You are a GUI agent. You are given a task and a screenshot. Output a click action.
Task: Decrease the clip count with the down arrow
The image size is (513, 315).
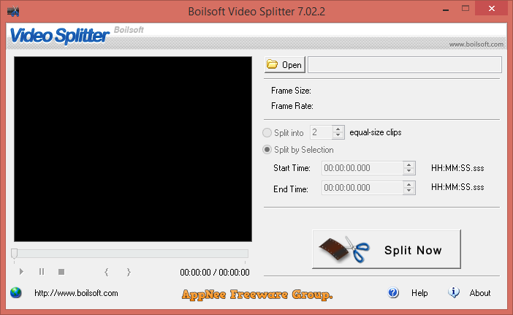(338, 135)
